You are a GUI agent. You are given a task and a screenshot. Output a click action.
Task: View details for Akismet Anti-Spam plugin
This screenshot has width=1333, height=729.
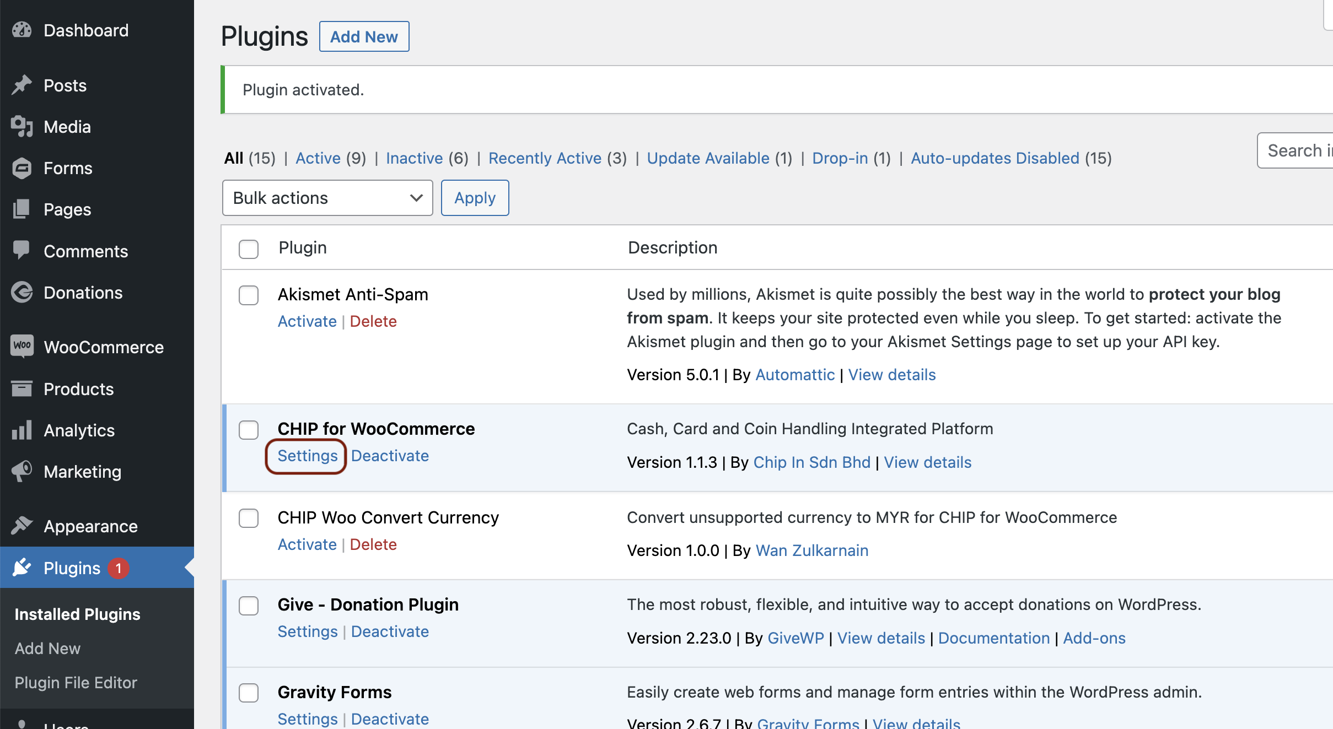(x=891, y=374)
